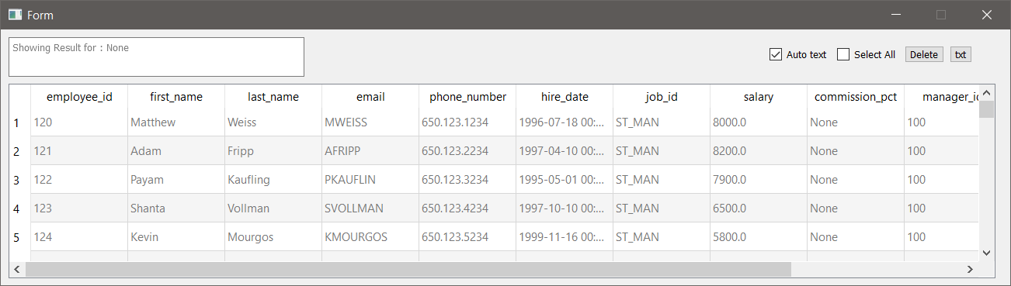Click the salary cell 6500.0

(759, 208)
